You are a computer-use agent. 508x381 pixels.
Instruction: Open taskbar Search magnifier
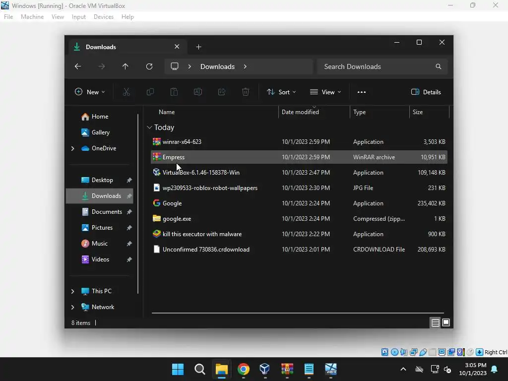click(x=199, y=369)
